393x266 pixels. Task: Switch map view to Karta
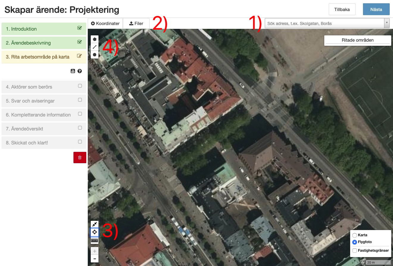354,235
